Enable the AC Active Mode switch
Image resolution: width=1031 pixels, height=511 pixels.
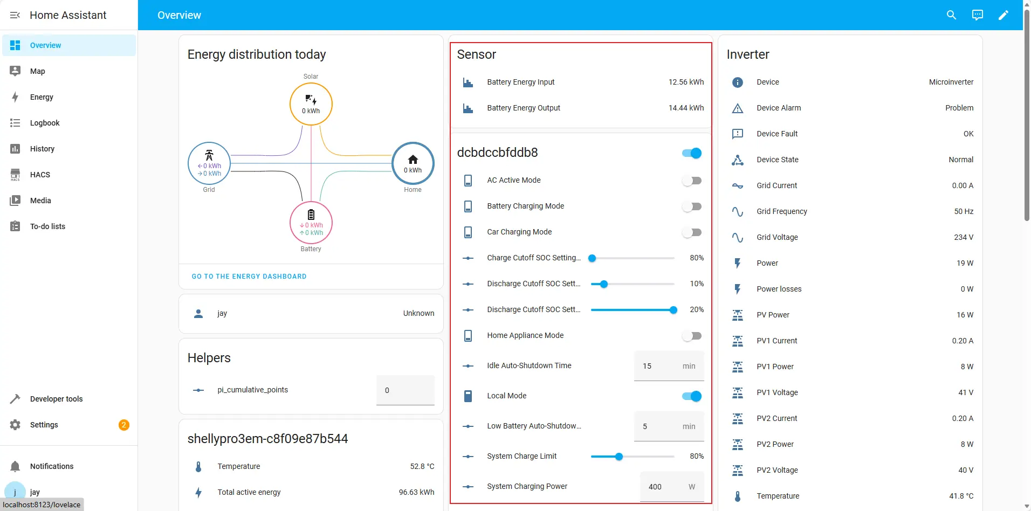pos(691,181)
